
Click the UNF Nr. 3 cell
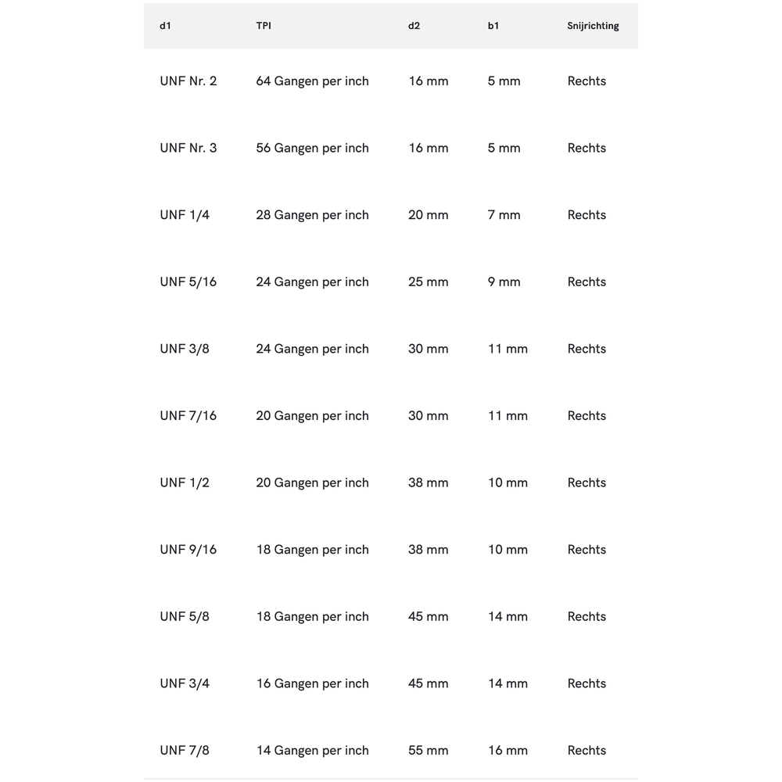[188, 148]
